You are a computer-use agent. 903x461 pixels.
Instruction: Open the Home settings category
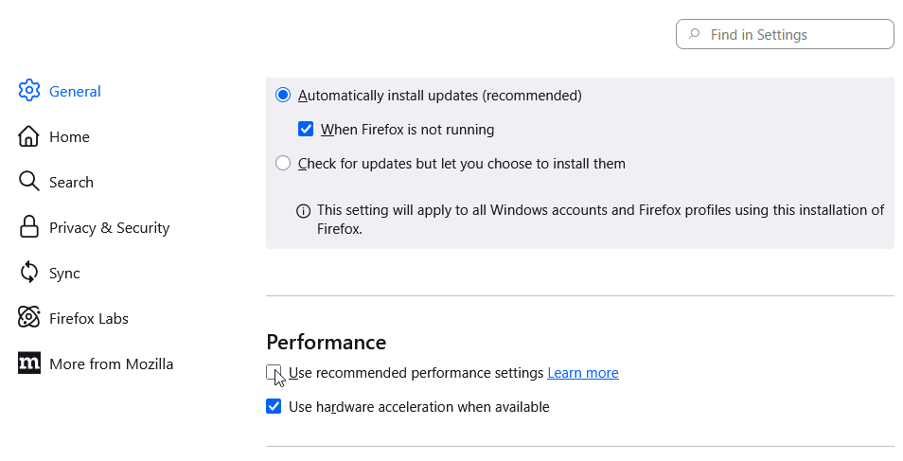69,136
